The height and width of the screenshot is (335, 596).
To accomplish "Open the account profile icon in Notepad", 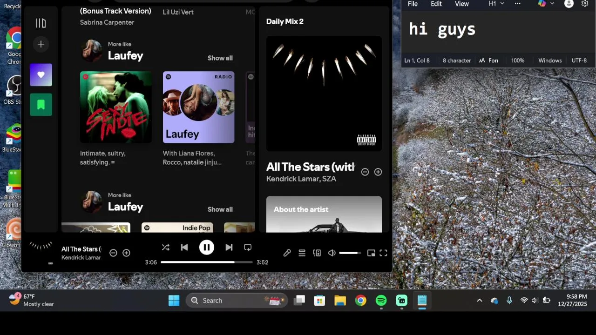I will [x=569, y=4].
